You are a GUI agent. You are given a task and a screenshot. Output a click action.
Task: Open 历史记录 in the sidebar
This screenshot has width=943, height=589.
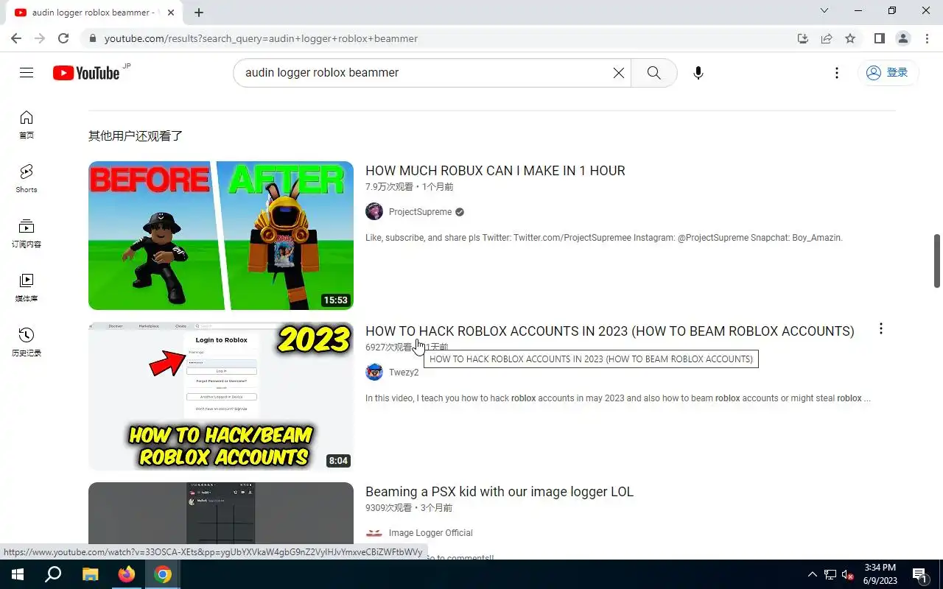pos(27,342)
